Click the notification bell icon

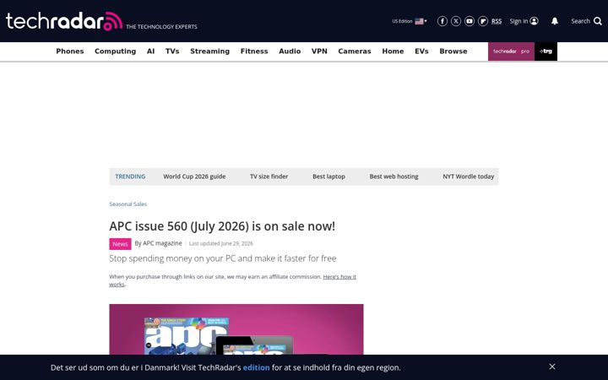555,21
